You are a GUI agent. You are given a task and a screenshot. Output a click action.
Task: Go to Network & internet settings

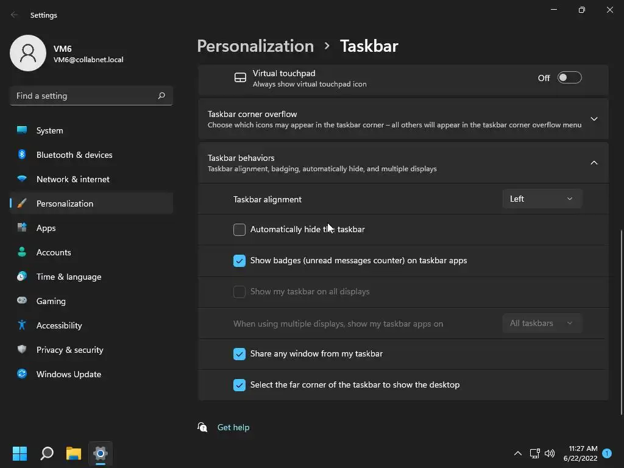(x=73, y=179)
